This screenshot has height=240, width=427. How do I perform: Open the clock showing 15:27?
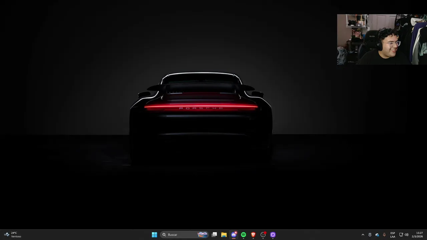[417, 235]
